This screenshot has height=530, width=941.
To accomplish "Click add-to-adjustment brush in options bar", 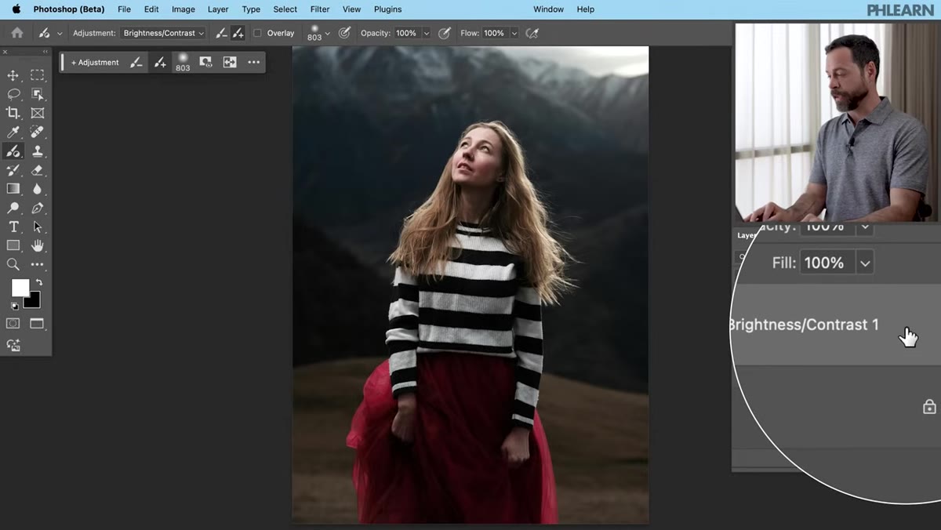I will (238, 33).
